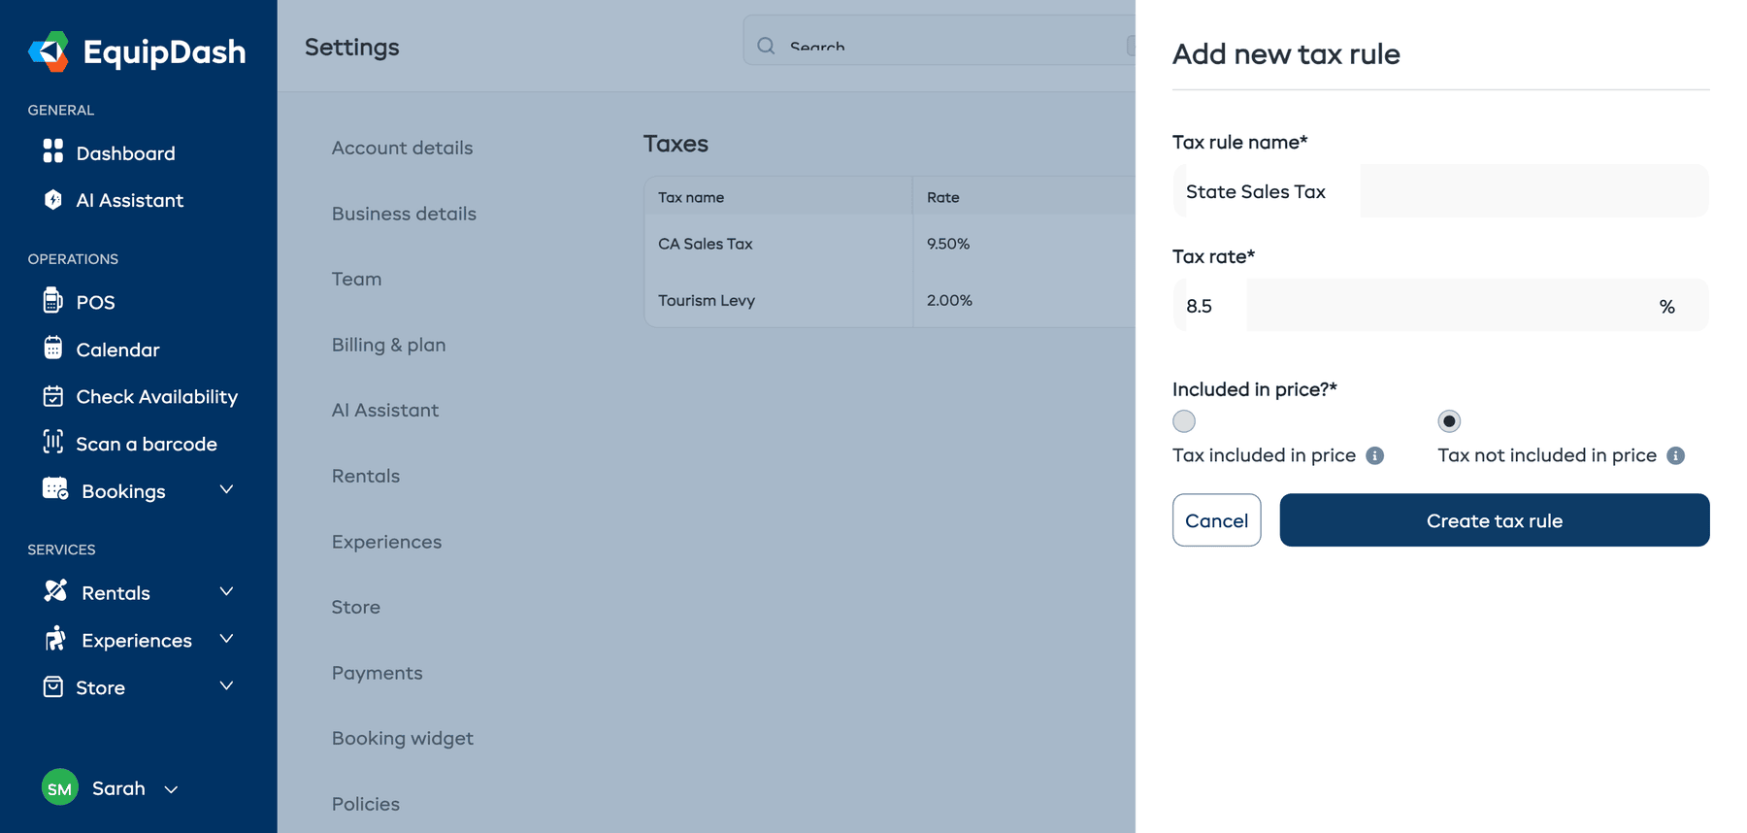Click the Scan a barcode icon
The height and width of the screenshot is (833, 1747).
[53, 442]
